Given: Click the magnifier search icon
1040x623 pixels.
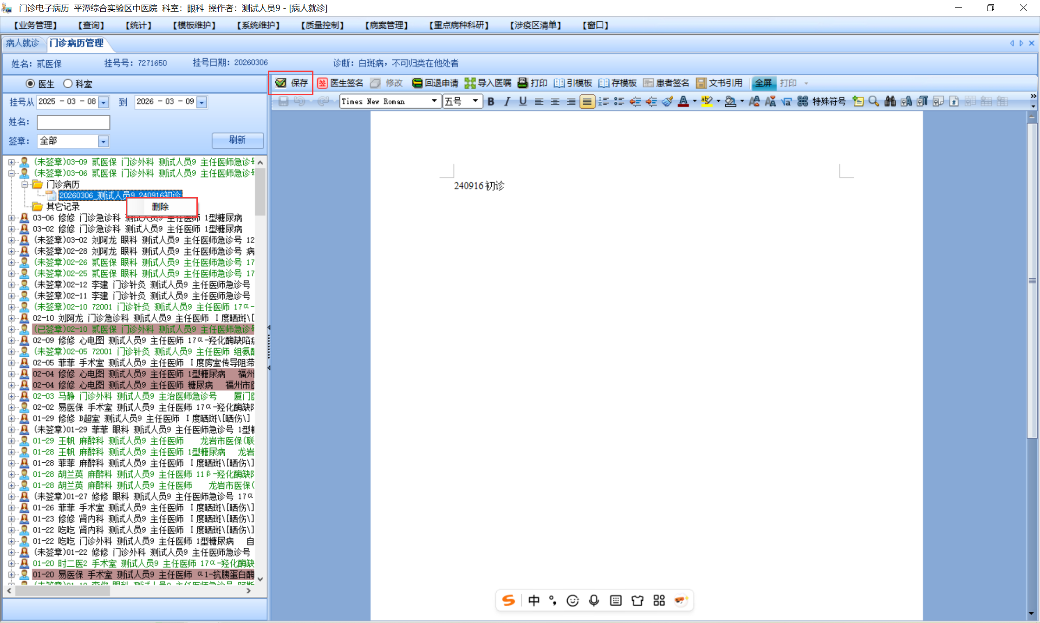Looking at the screenshot, I should pyautogui.click(x=873, y=101).
